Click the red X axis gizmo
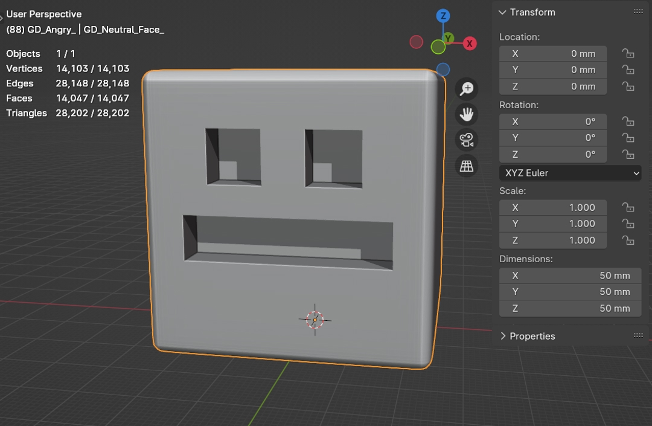This screenshot has height=426, width=652. (469, 44)
